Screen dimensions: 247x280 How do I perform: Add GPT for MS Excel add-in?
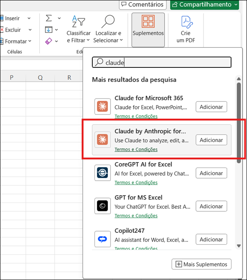click(211, 206)
